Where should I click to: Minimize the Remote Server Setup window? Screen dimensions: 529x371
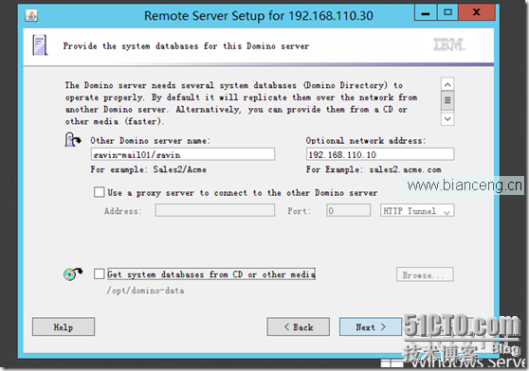click(x=426, y=13)
